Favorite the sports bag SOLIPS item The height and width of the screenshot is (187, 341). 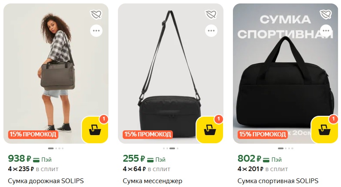point(326,15)
